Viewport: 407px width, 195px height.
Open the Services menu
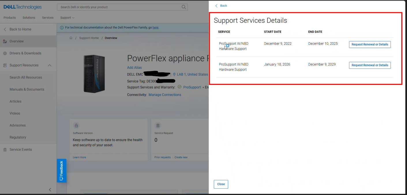point(48,18)
